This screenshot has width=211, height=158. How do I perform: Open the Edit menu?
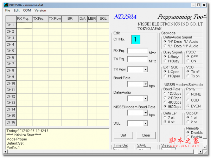(x=17, y=10)
